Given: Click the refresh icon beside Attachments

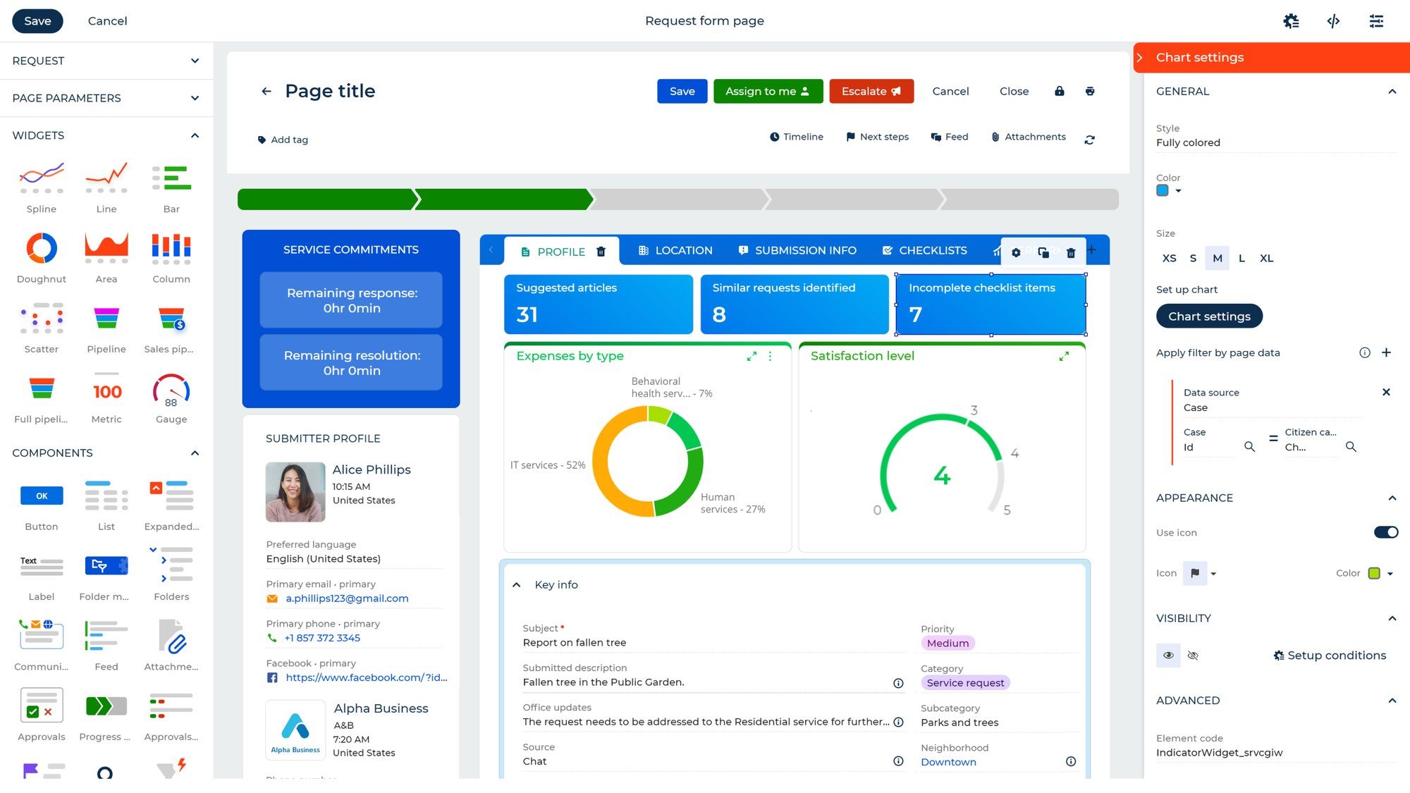Looking at the screenshot, I should [x=1089, y=140].
